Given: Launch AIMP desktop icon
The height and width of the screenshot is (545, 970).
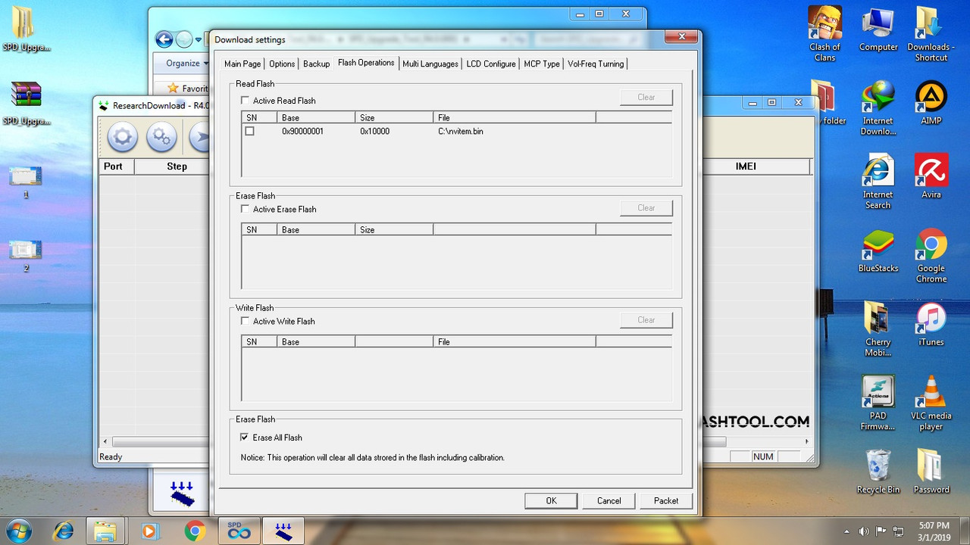Looking at the screenshot, I should (931, 103).
